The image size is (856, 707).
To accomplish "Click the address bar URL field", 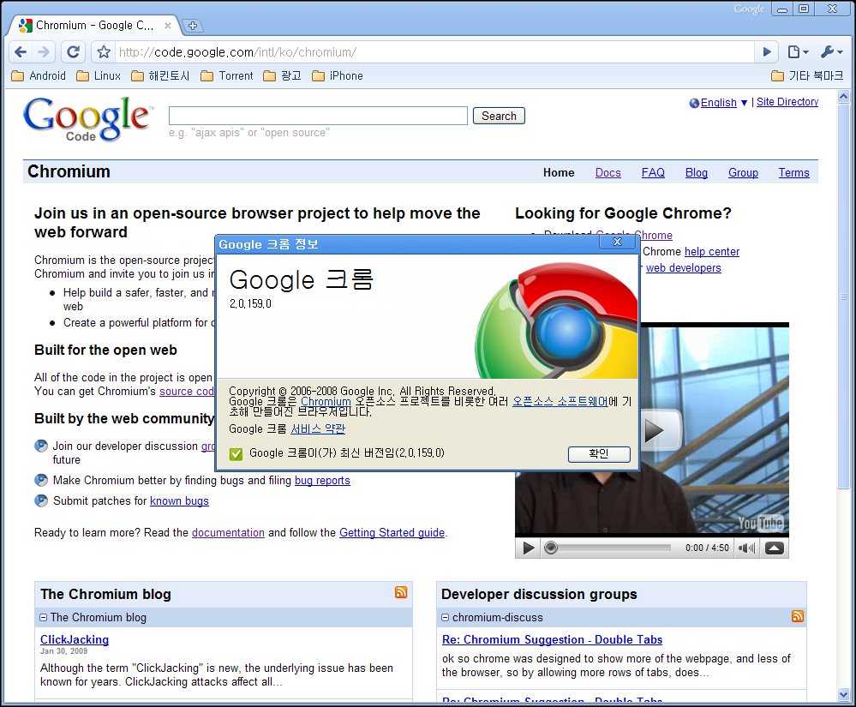I will pyautogui.click(x=434, y=52).
